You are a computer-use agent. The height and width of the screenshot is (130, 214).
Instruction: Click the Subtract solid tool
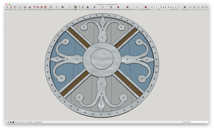click(x=199, y=7)
